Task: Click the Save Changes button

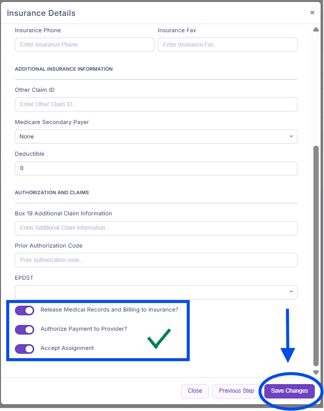Action: tap(289, 391)
